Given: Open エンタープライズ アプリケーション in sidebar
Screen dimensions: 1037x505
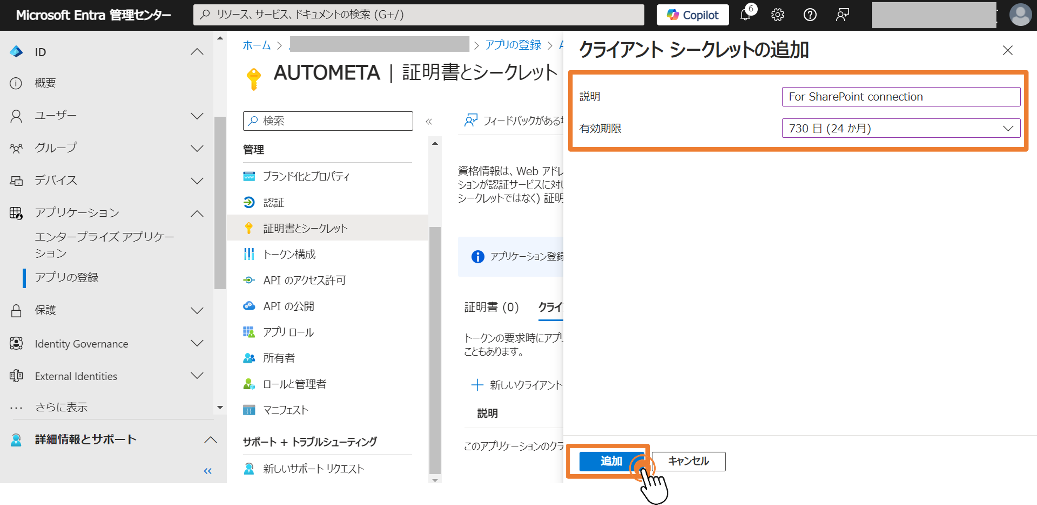Looking at the screenshot, I should tap(104, 245).
